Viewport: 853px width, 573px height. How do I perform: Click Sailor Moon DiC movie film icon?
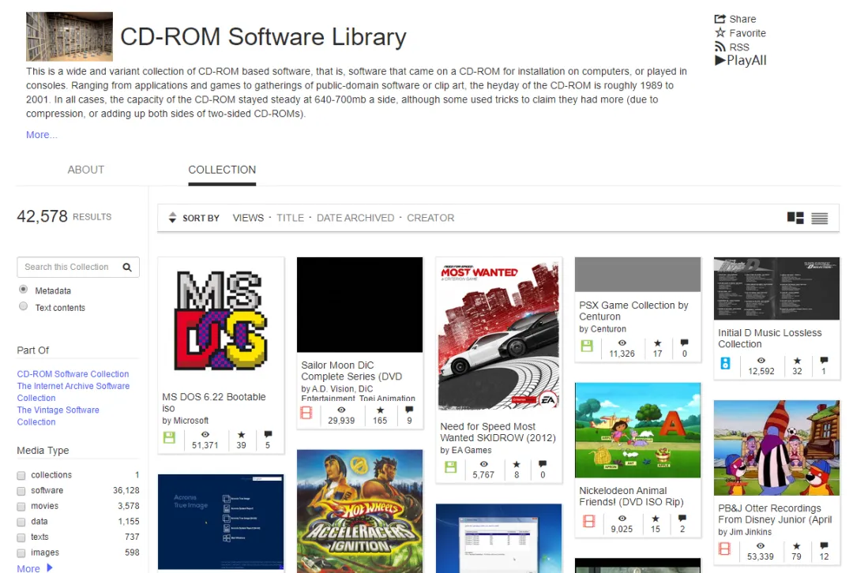point(306,413)
